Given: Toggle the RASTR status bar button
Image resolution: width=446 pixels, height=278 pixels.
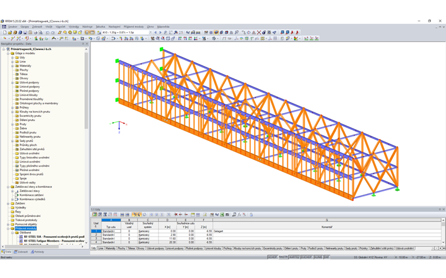Looking at the screenshot, I should [283, 257].
